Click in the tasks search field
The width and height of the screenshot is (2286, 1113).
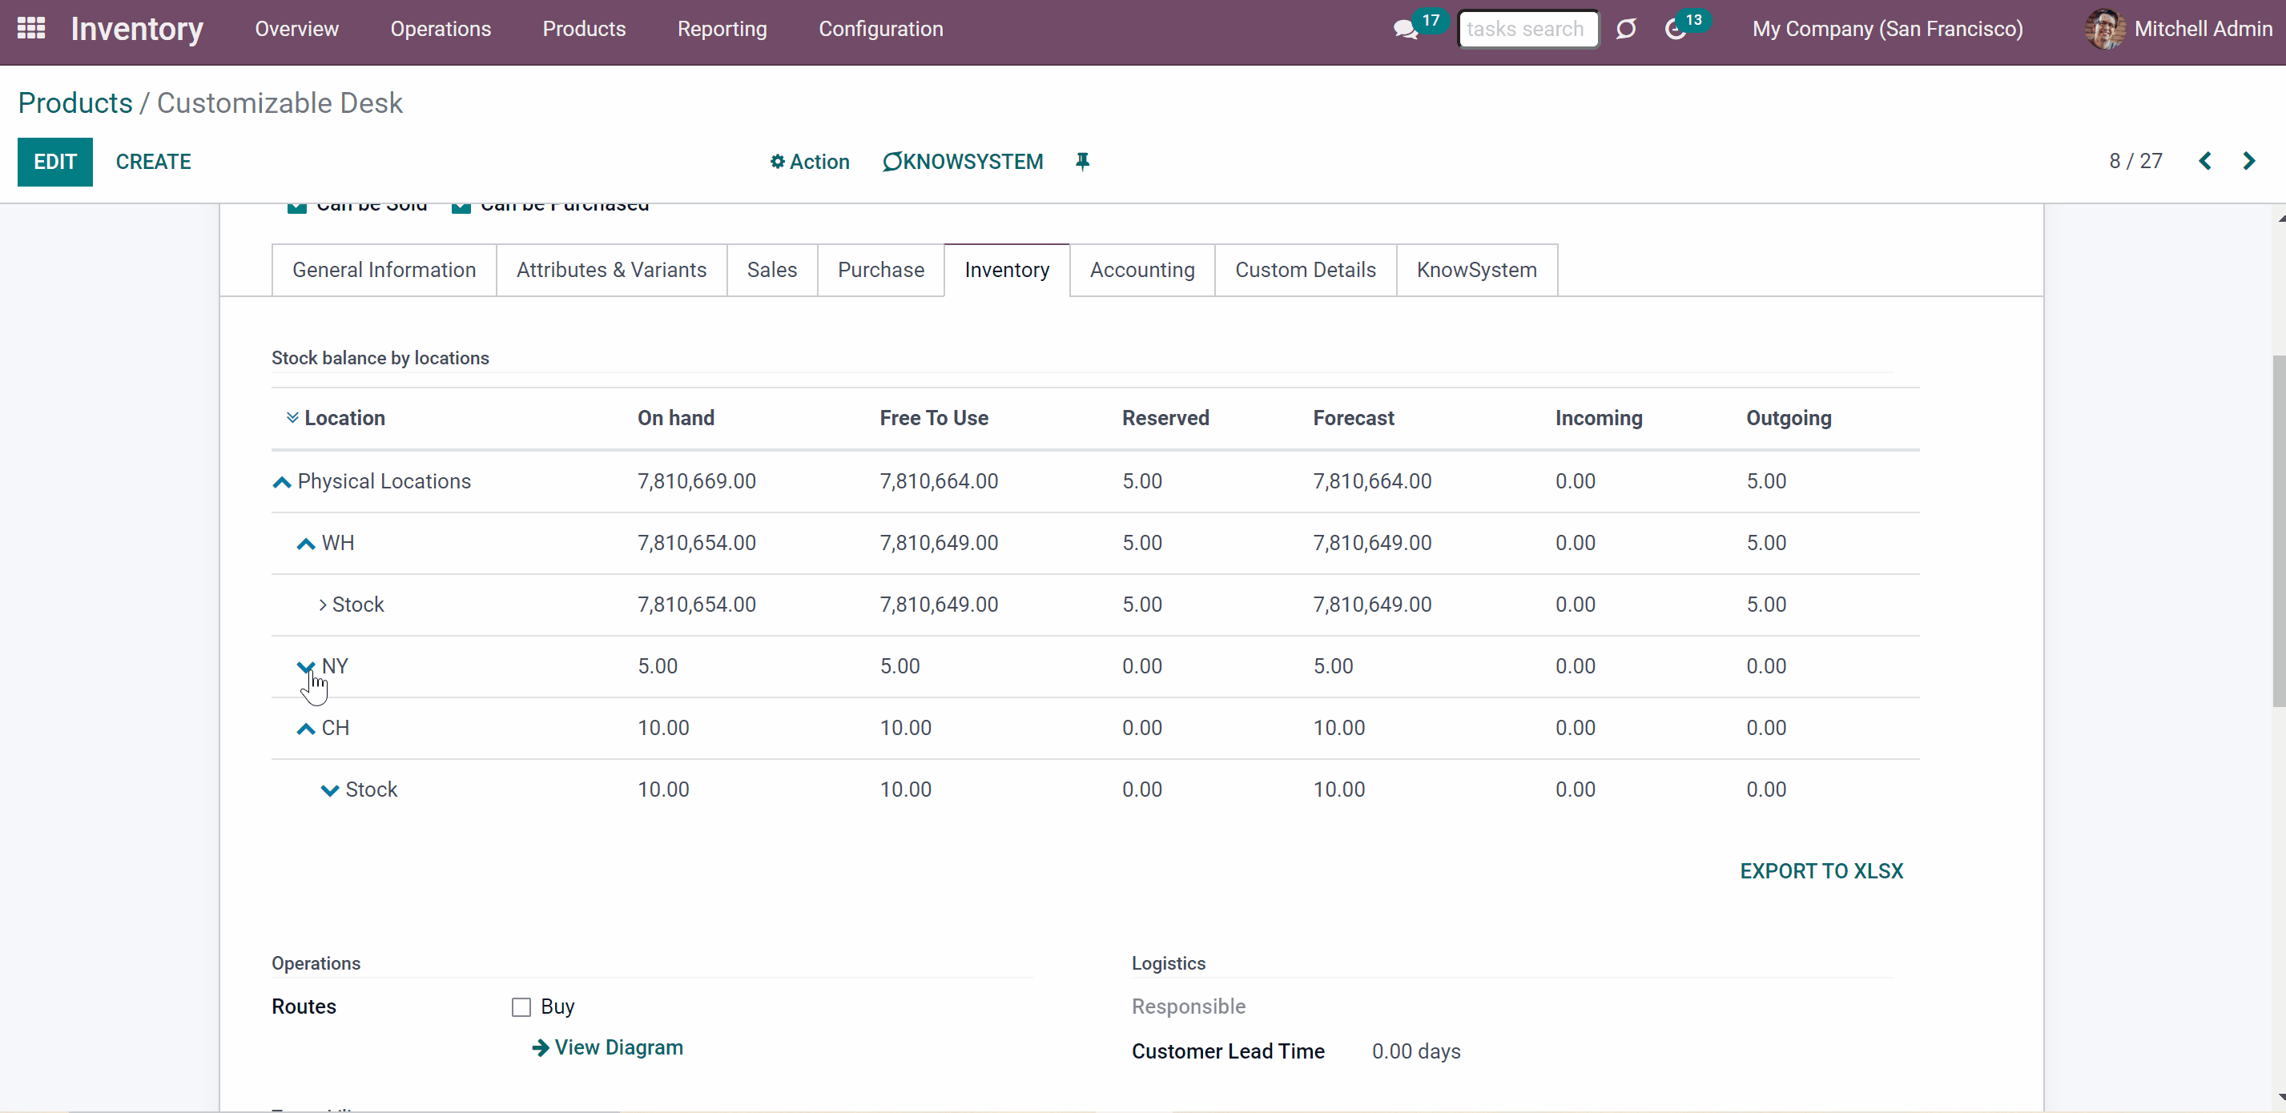click(x=1528, y=30)
